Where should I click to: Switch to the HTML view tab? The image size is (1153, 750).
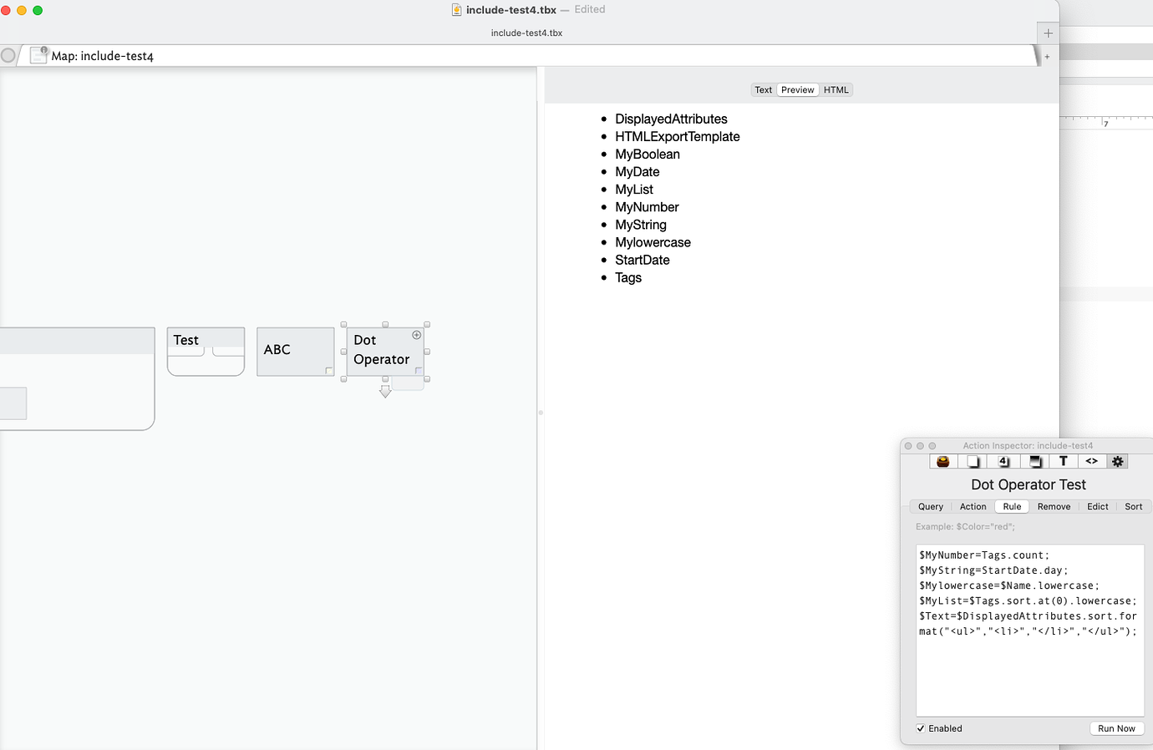coord(836,89)
